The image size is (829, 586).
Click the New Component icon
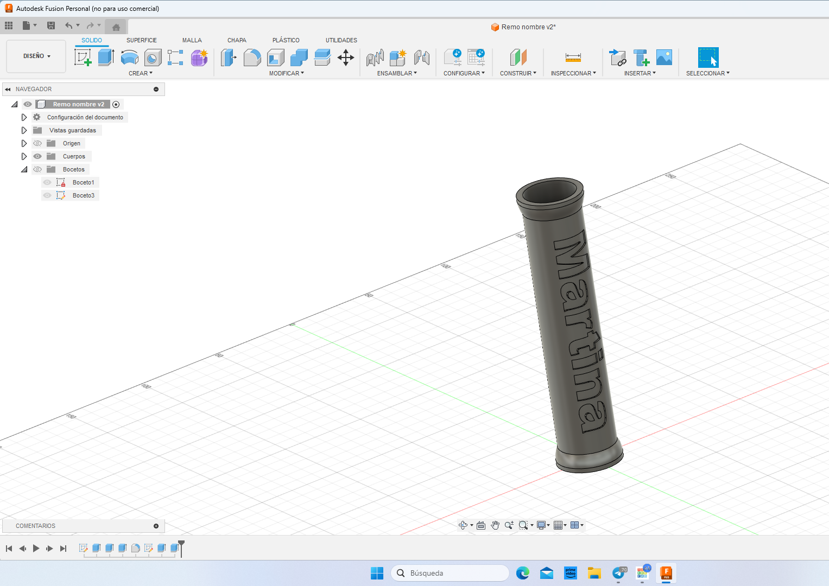pyautogui.click(x=398, y=58)
